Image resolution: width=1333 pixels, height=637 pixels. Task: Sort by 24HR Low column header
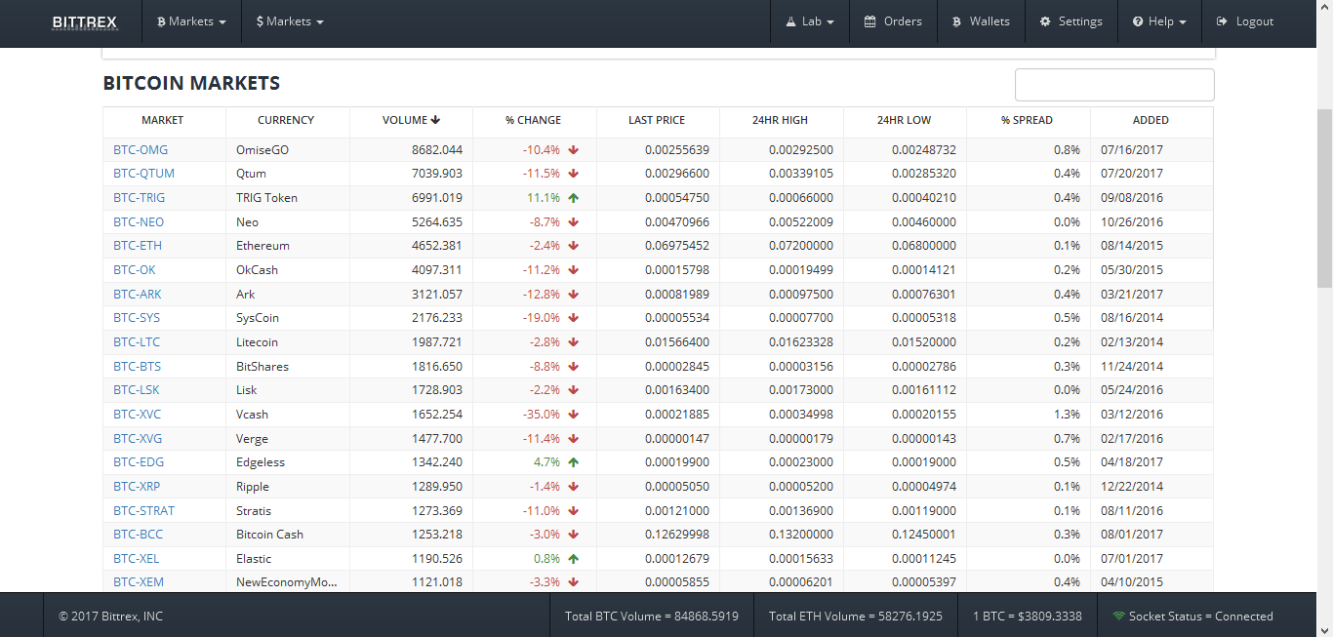pos(904,120)
